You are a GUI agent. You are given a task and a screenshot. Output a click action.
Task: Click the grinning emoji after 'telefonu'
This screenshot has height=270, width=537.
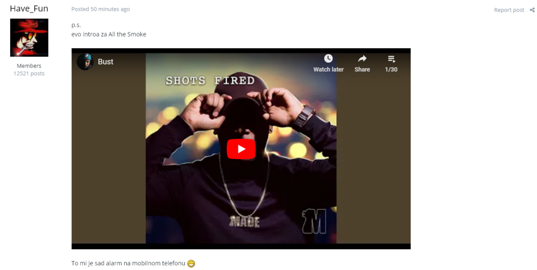[x=191, y=264]
